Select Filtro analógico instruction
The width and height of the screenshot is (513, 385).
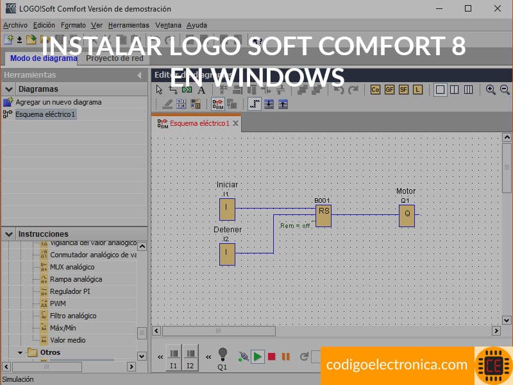[x=73, y=316]
